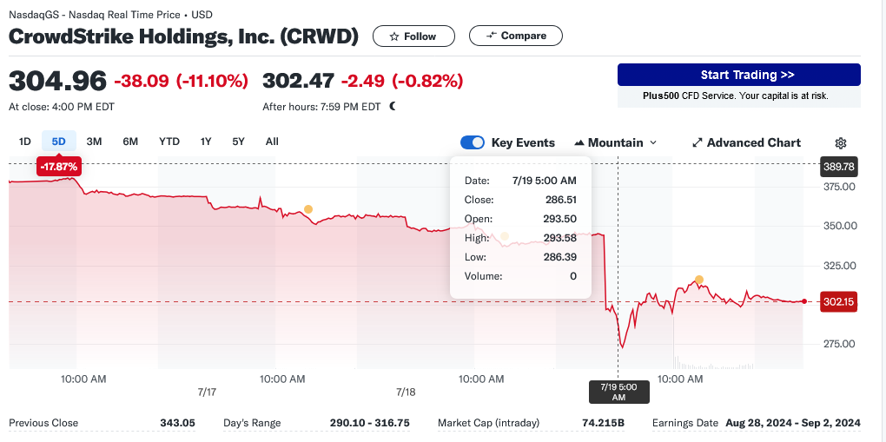
Task: Click the Compare button
Action: (516, 36)
